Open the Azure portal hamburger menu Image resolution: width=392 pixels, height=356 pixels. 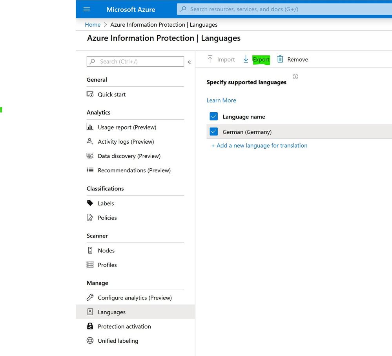(87, 9)
